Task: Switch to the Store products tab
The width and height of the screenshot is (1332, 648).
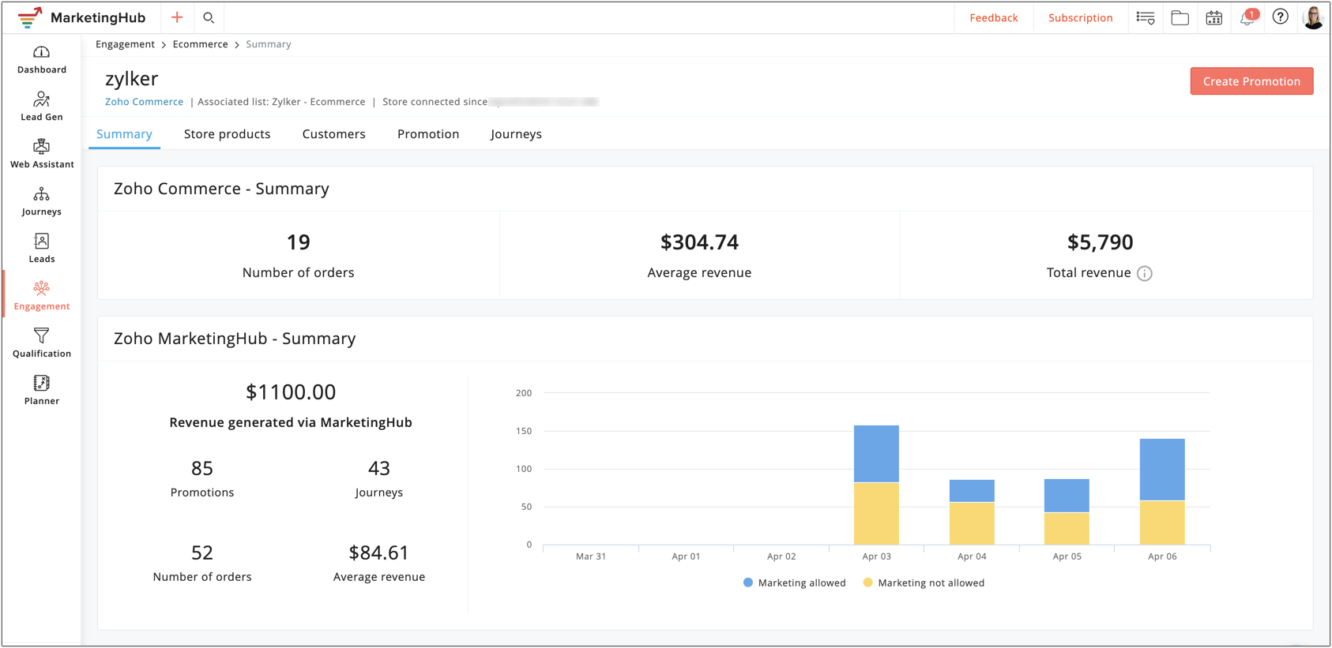Action: pyautogui.click(x=228, y=134)
